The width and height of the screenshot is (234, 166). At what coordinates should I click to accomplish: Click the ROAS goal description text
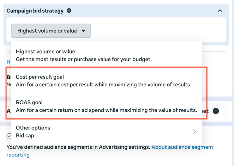pos(106,110)
